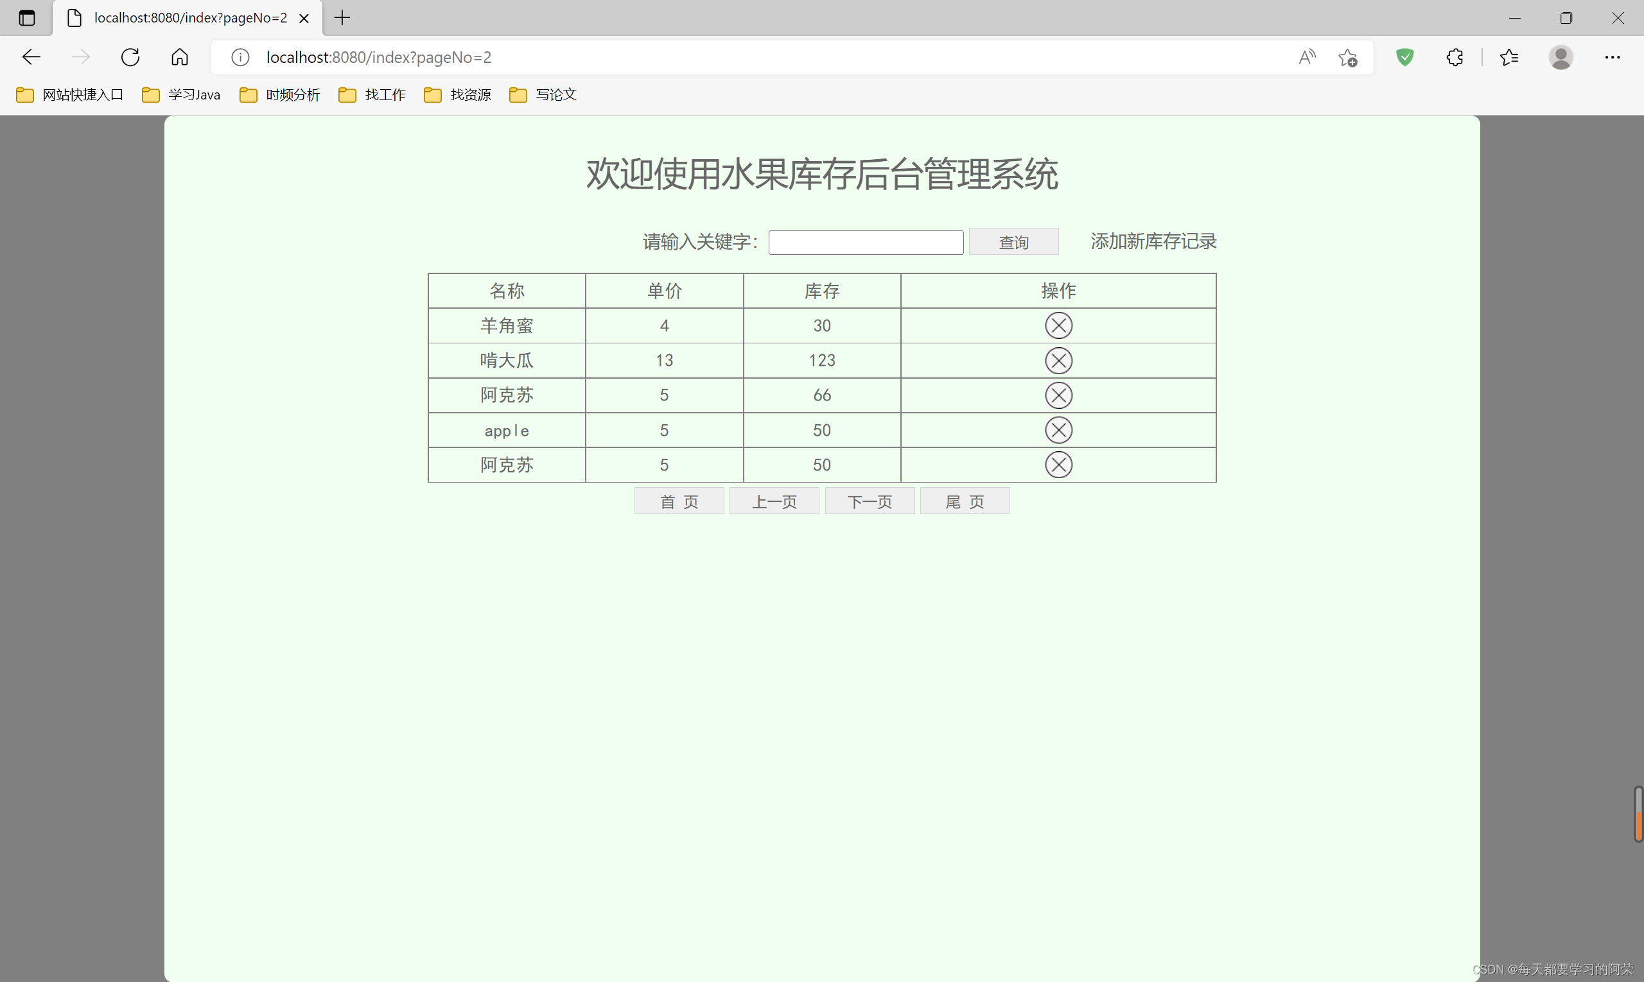Click the browser forward arrow
1644x982 pixels.
(81, 58)
